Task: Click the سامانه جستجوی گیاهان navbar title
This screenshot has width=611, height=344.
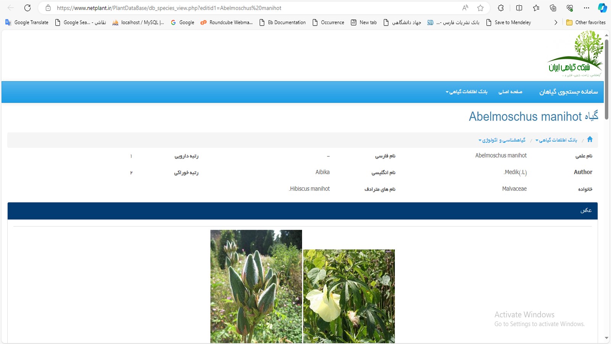Action: (x=568, y=92)
